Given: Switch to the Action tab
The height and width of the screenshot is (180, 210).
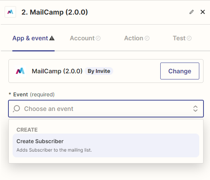Looking at the screenshot, I should point(137,38).
